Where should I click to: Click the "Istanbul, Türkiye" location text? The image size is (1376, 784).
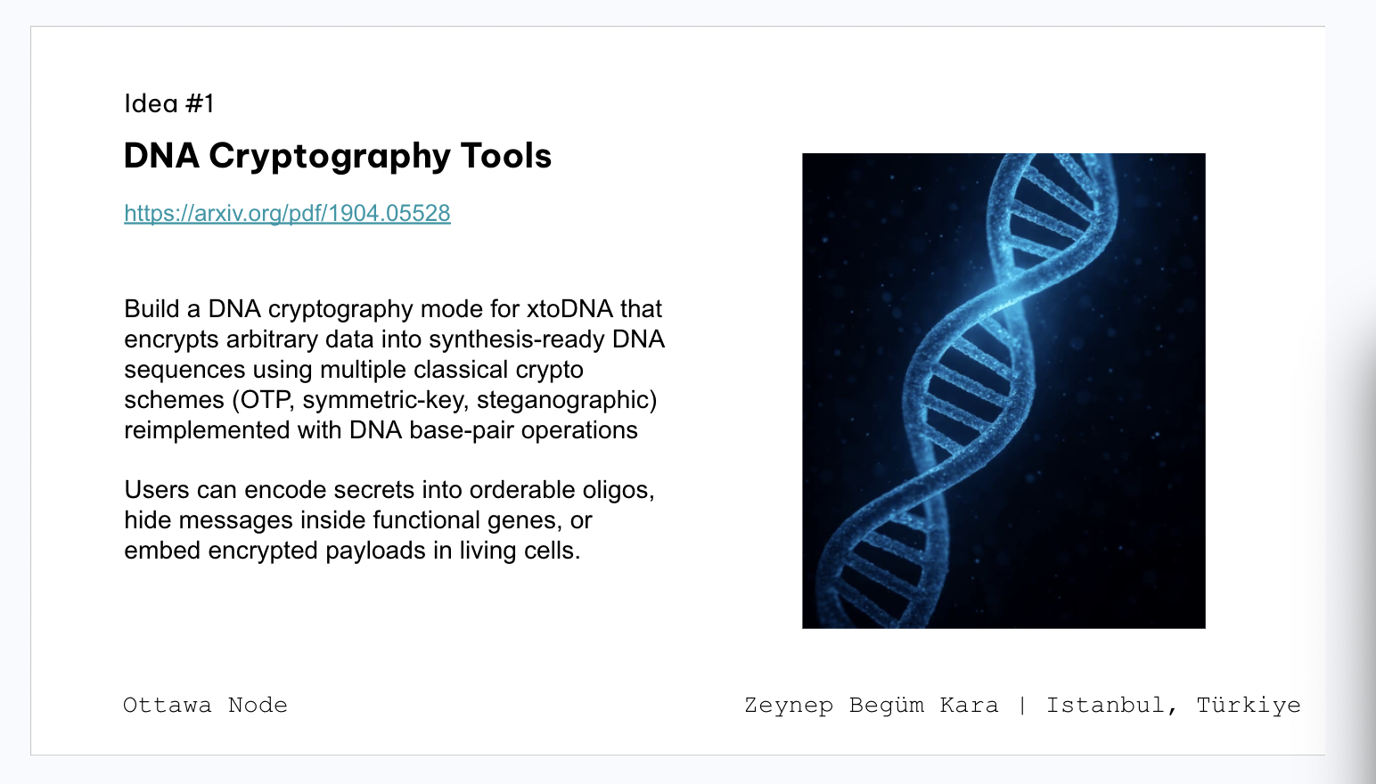tap(1173, 706)
